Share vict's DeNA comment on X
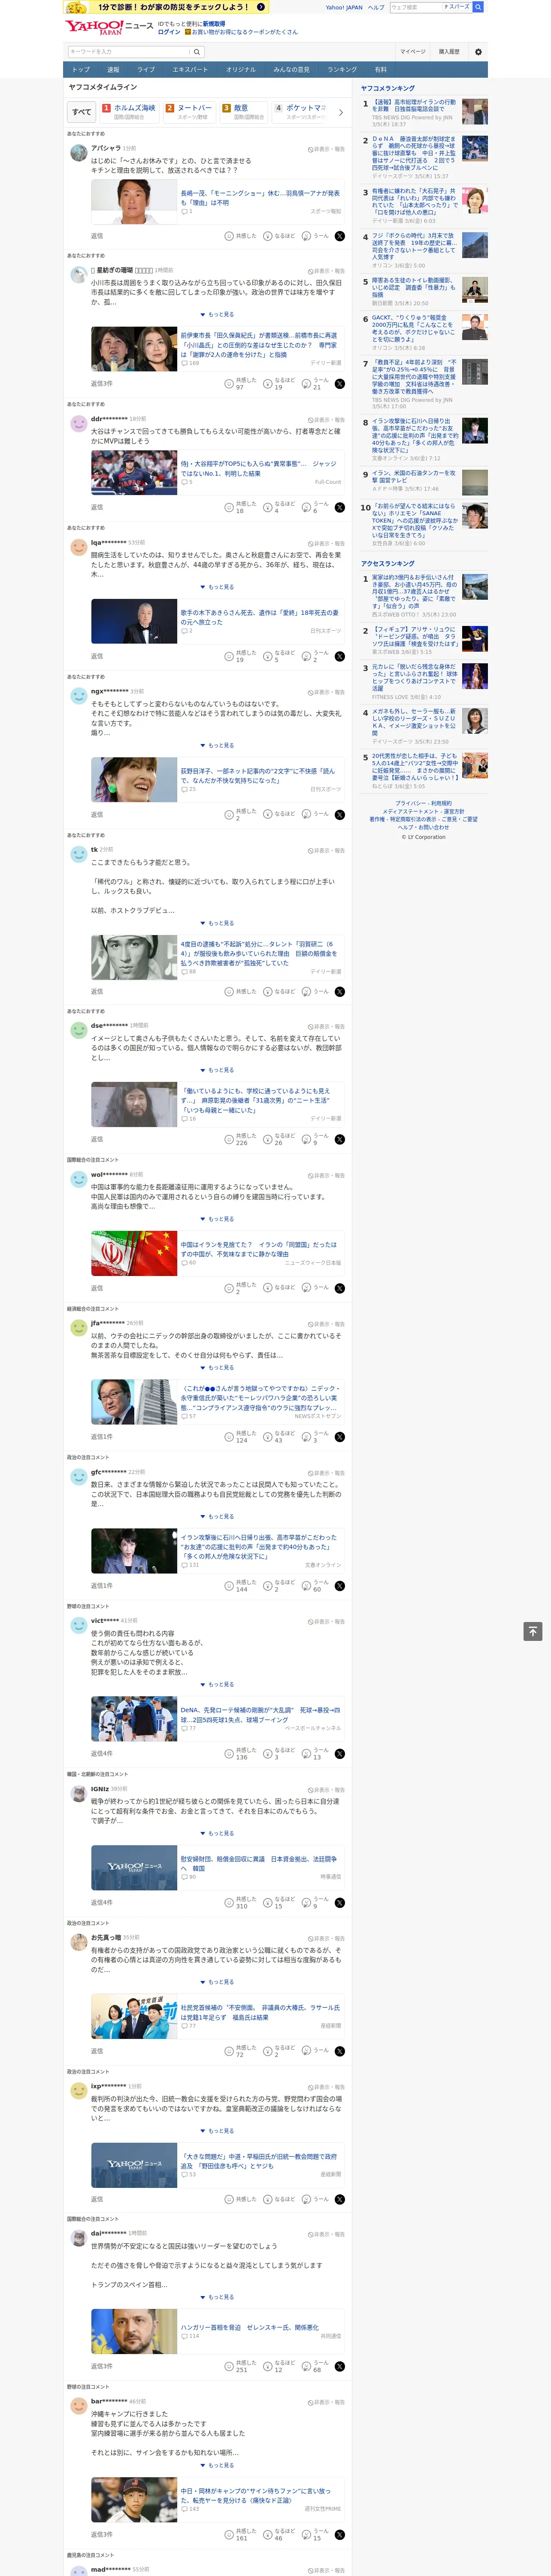Viewport: 551px width, 2576px height. 340,1754
